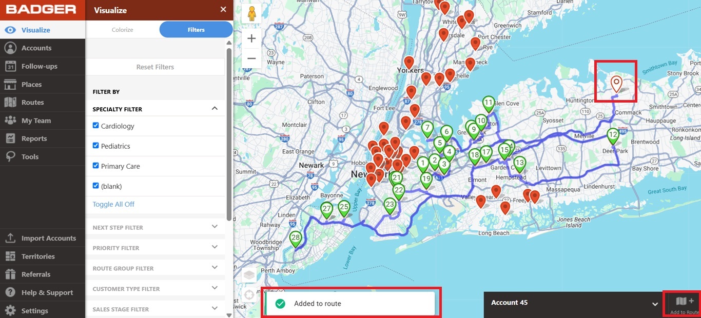Open Help & Support question icon

(x=10, y=292)
